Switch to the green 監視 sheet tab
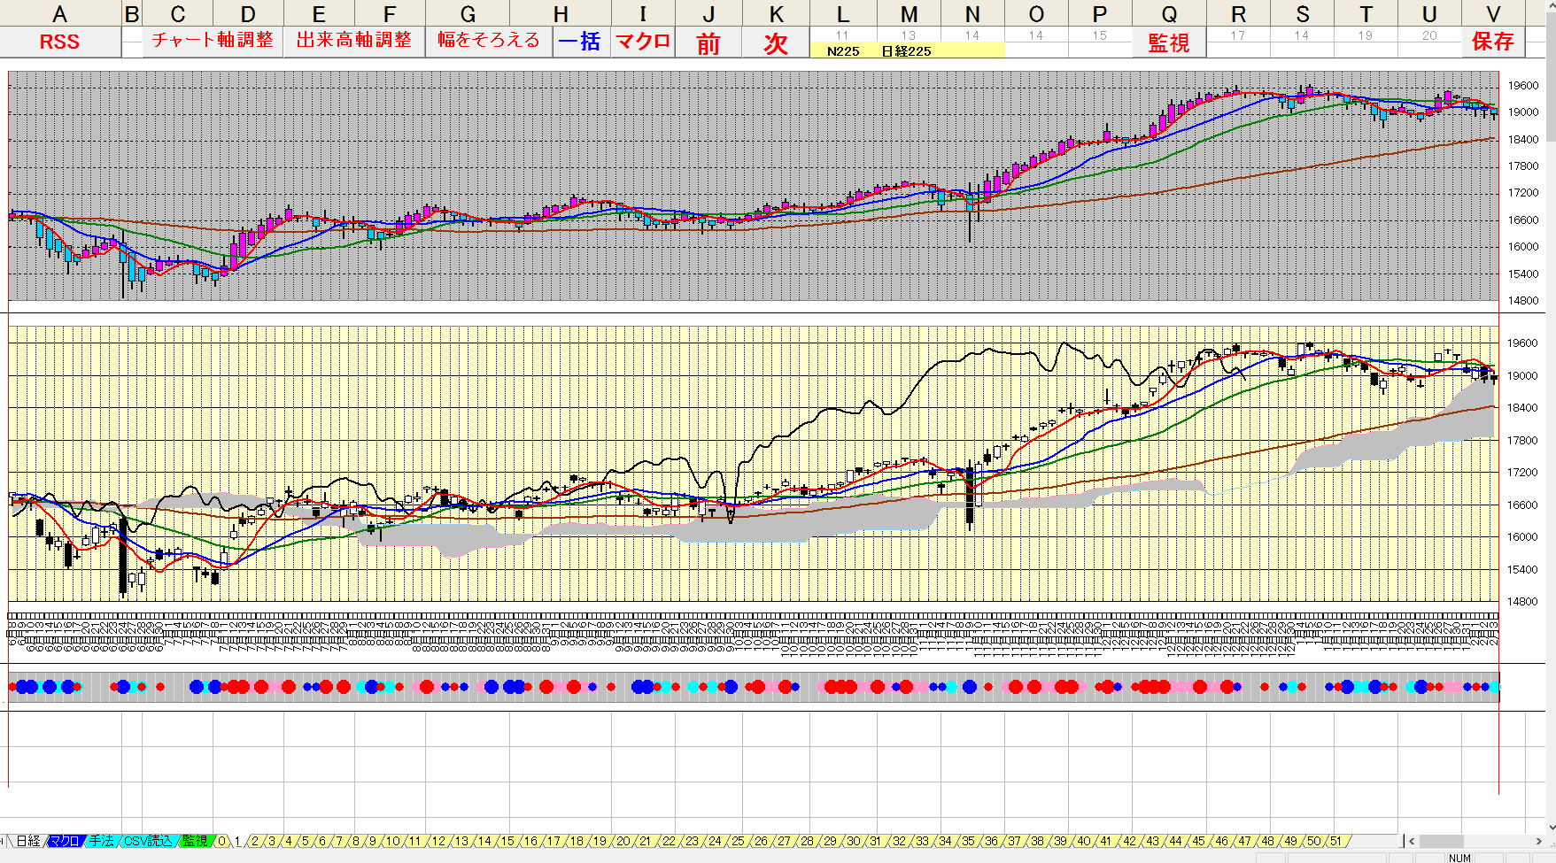 [195, 841]
